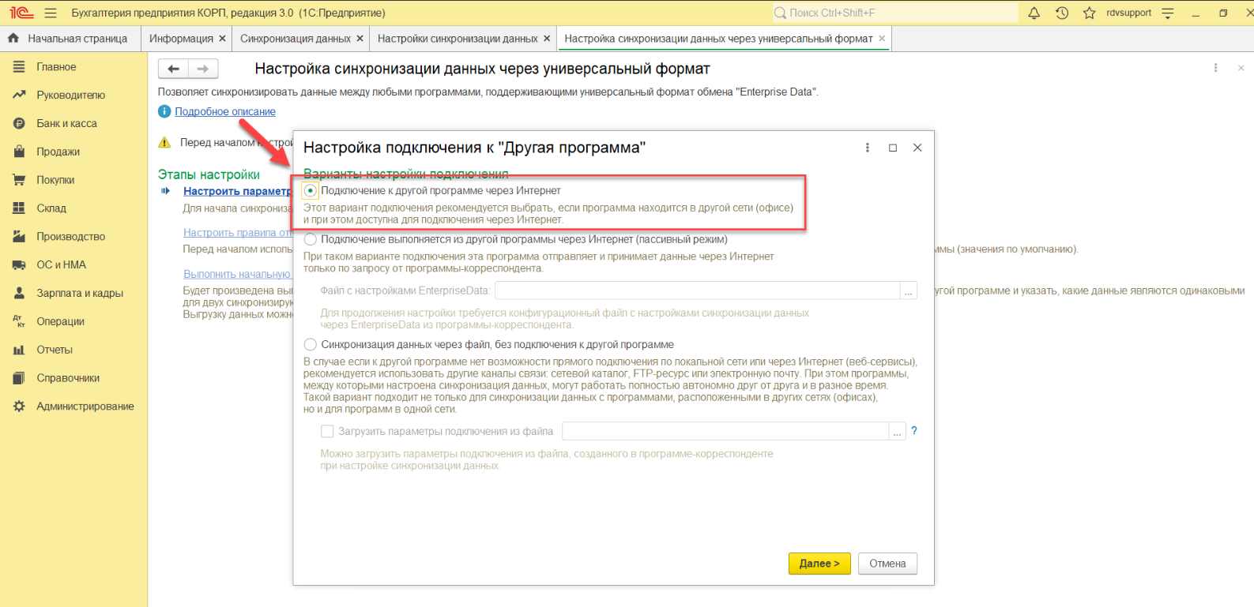Click Выполнить начальную выгрузку link
Screen dimensions: 1254x607
tap(237, 274)
